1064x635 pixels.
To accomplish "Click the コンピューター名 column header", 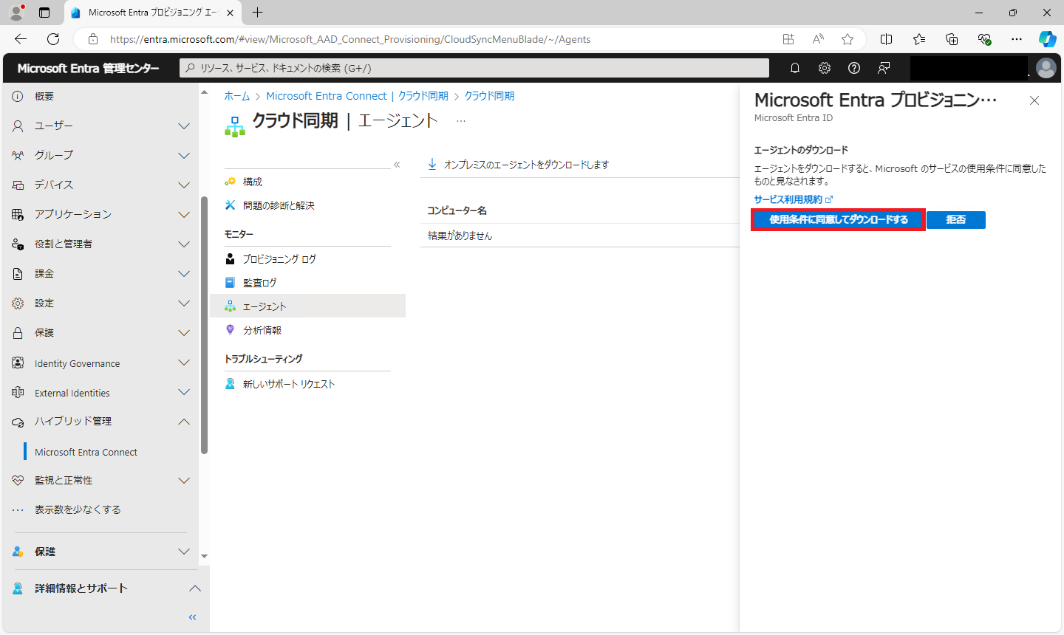I will [457, 210].
